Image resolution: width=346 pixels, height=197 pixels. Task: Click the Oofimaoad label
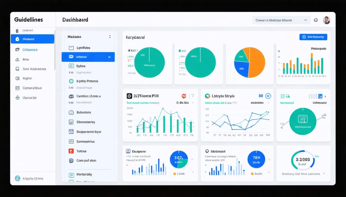319,103
